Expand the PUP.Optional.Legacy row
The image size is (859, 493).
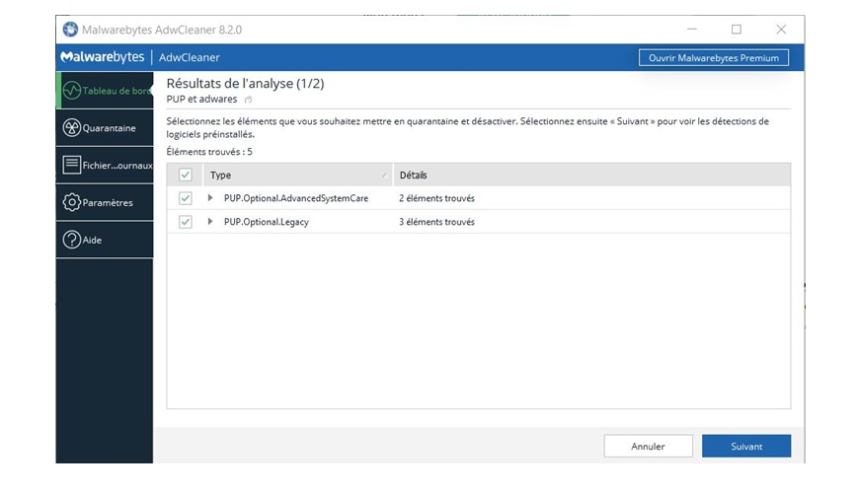pyautogui.click(x=210, y=222)
